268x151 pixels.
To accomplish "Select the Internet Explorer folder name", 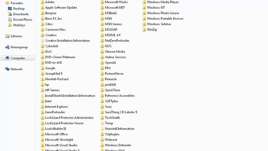I will [57, 107].
